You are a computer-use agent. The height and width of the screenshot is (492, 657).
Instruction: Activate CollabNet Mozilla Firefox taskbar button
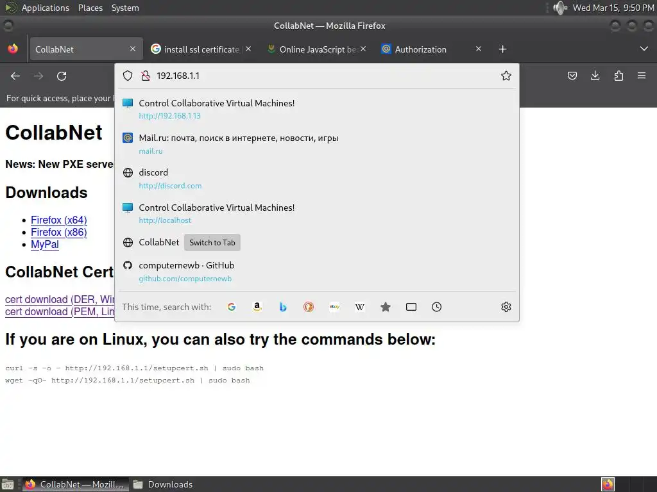[x=76, y=484]
